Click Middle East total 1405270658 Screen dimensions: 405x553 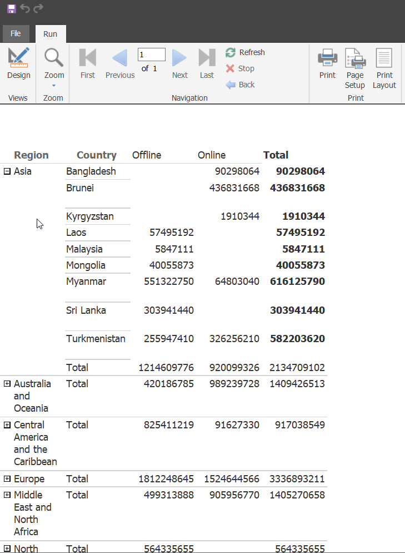297,495
